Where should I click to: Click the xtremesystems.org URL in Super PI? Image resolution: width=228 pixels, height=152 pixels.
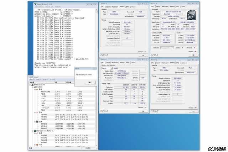point(51,67)
